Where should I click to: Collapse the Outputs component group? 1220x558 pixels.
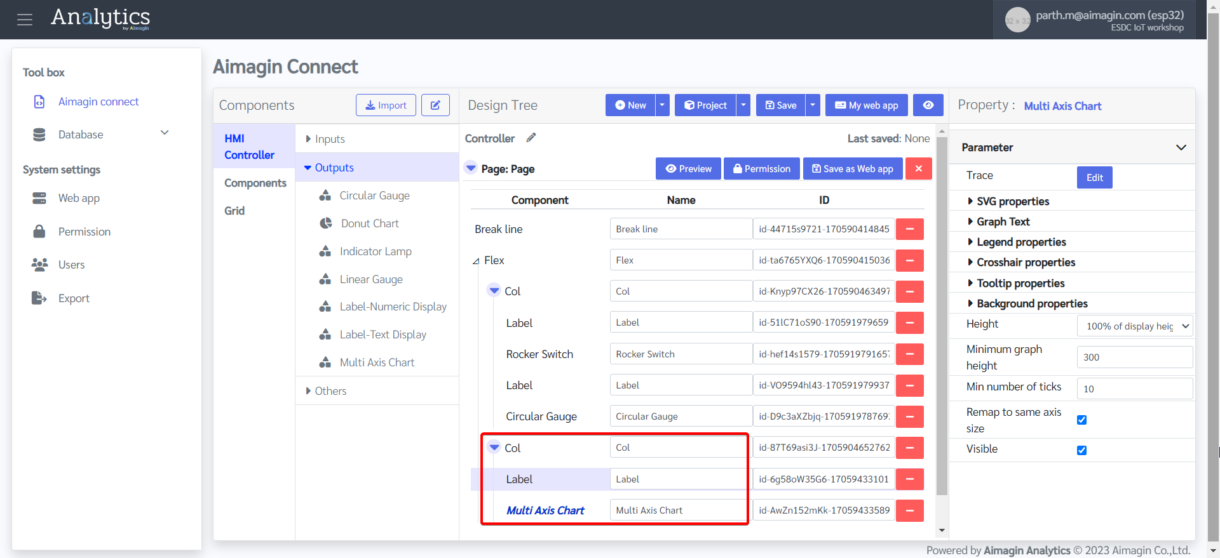[x=308, y=168]
